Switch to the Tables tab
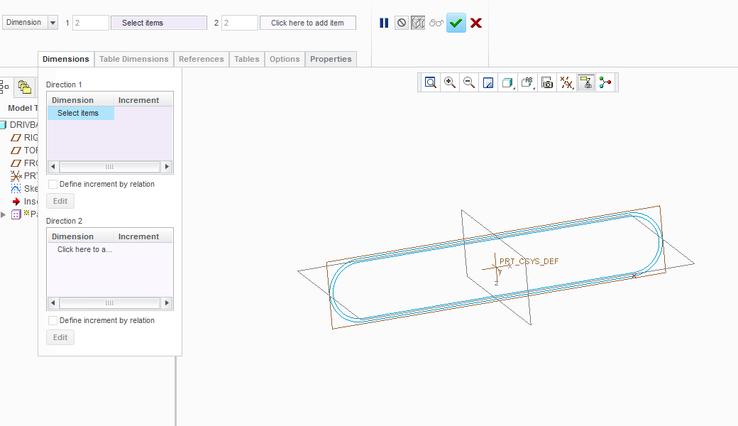The height and width of the screenshot is (426, 738). (x=247, y=59)
